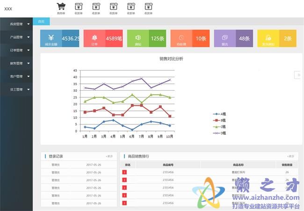
Task: Switch to the 首页 tab
Action: click(x=41, y=22)
